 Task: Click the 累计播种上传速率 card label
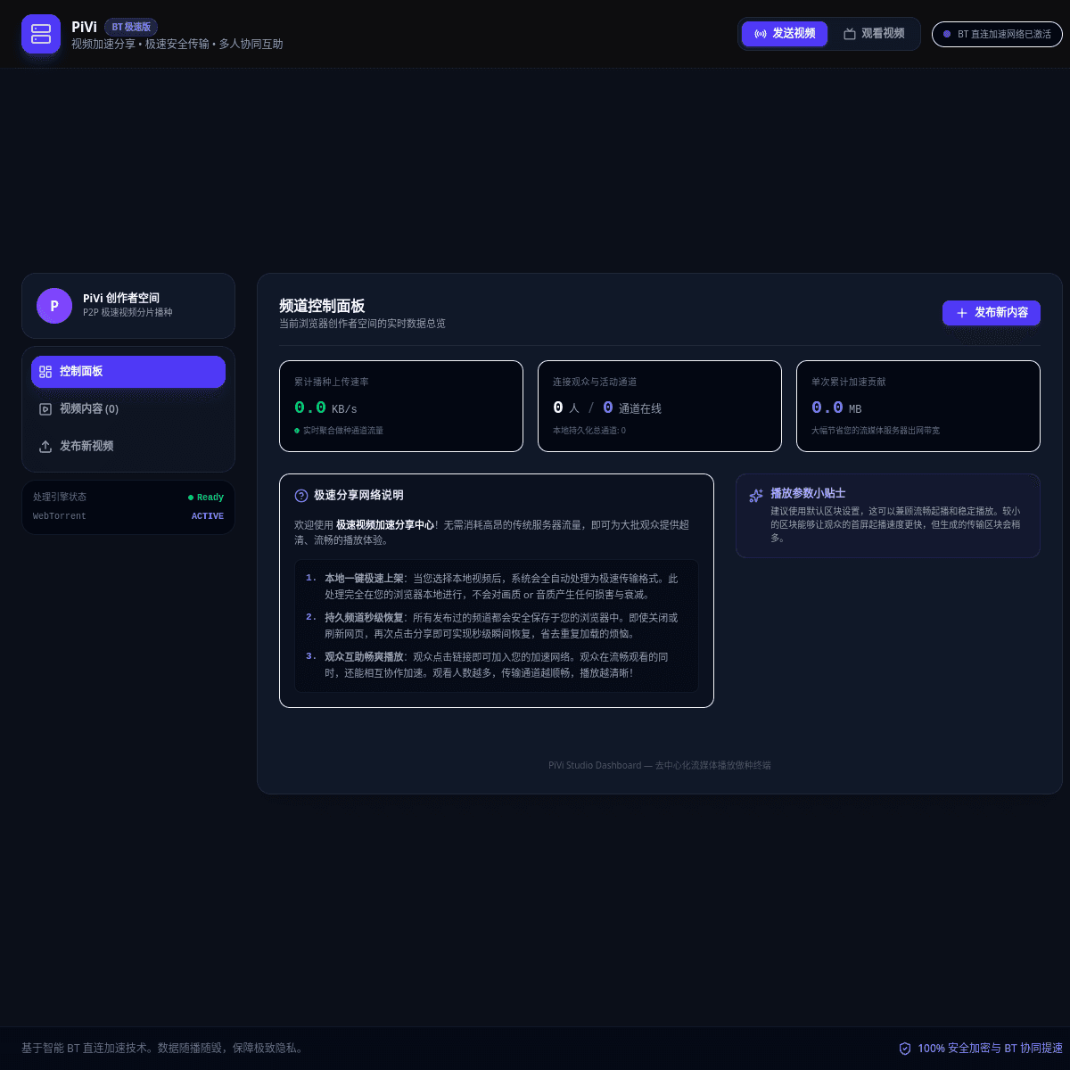coord(332,382)
